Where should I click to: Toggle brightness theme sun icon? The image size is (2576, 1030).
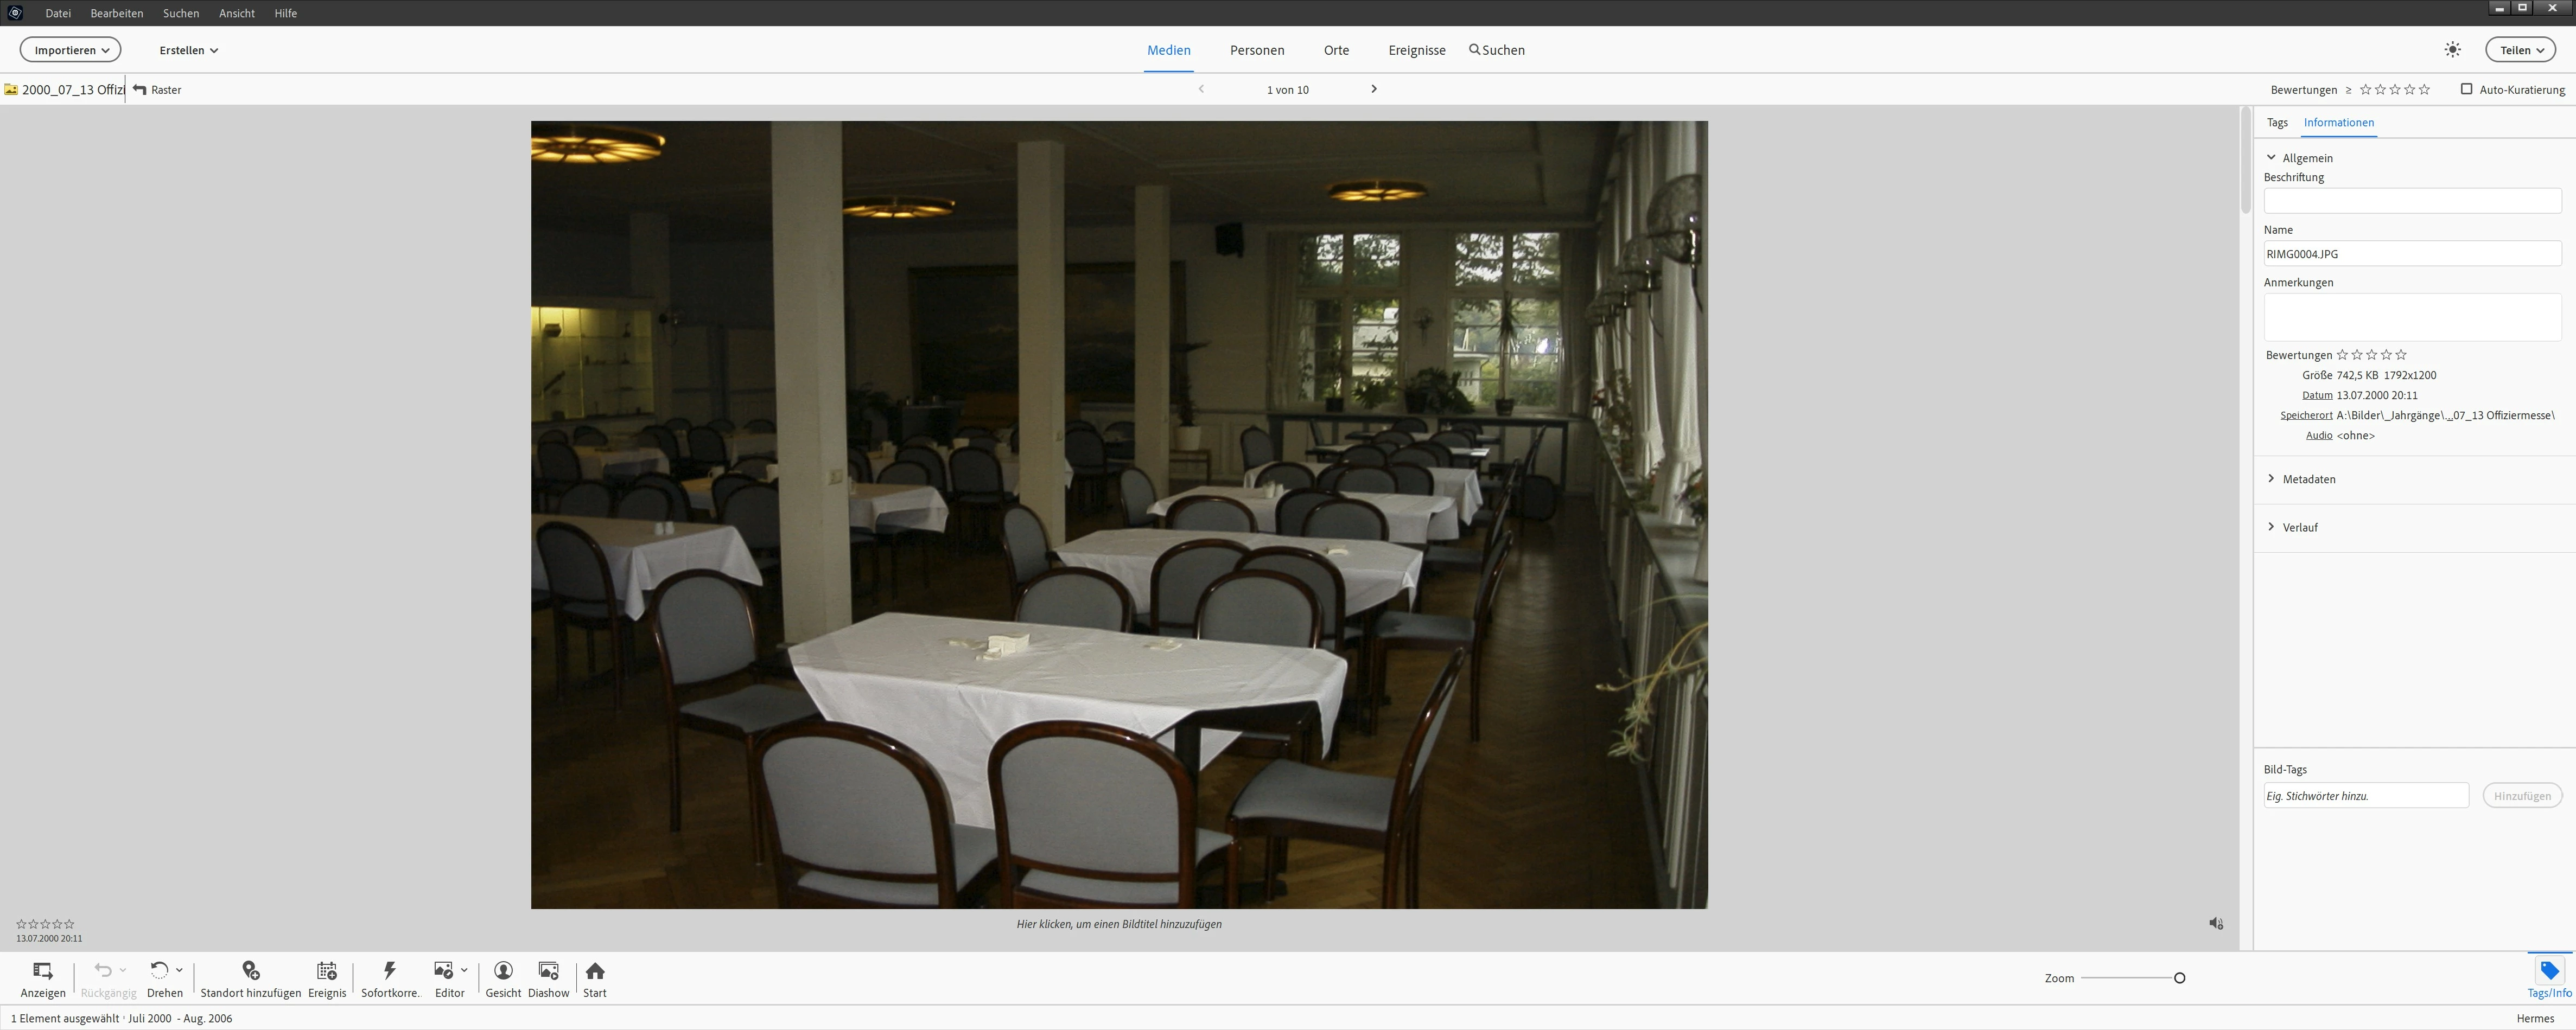(x=2452, y=50)
